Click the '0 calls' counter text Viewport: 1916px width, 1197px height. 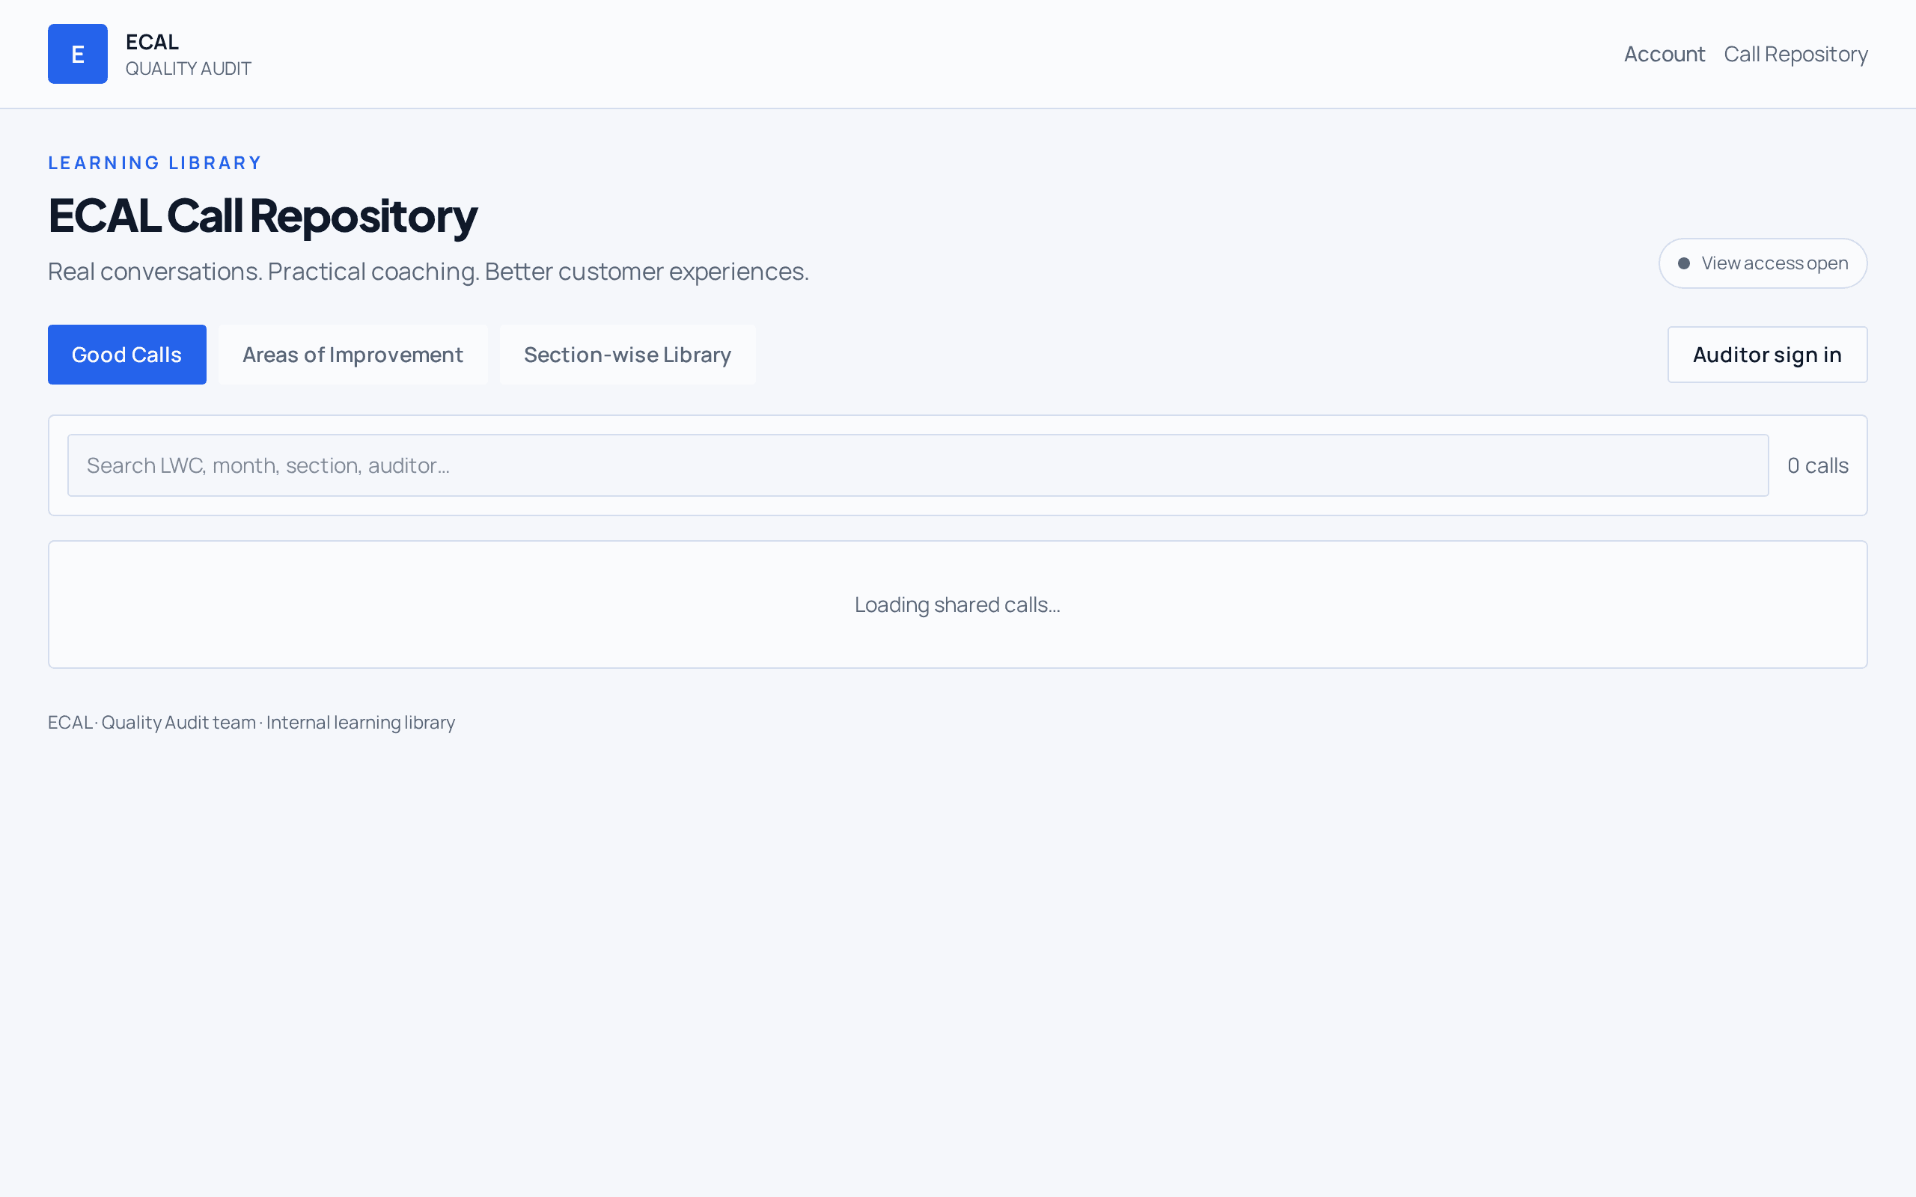(x=1818, y=465)
